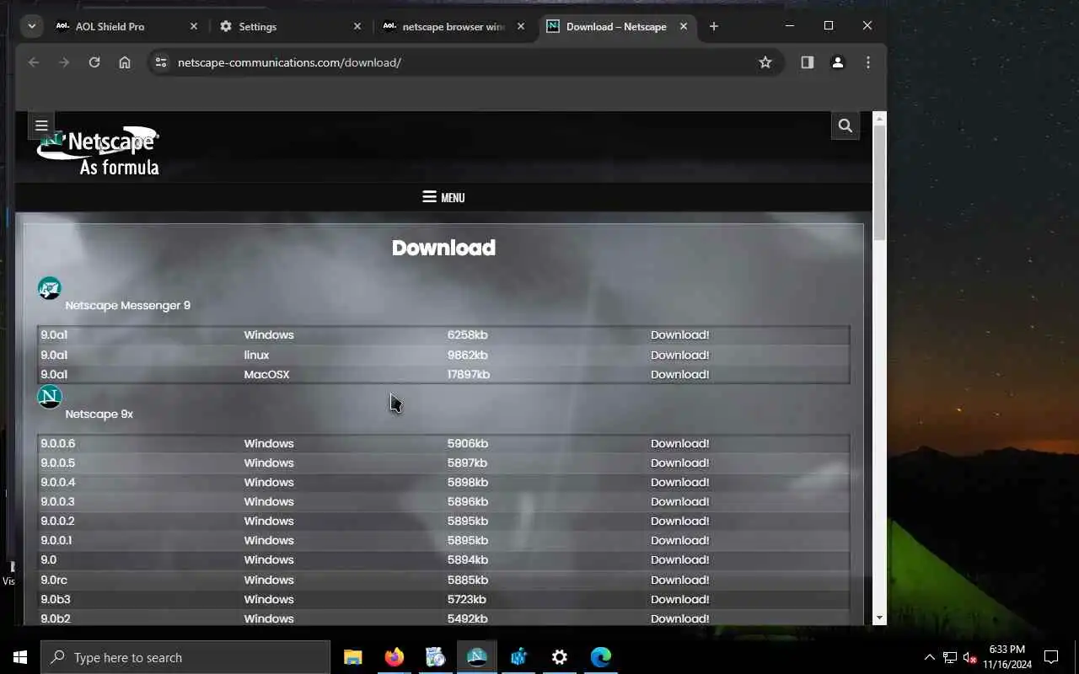Select the 9.0.0.6 version cell
Viewport: 1079px width, 674px height.
pyautogui.click(x=58, y=444)
